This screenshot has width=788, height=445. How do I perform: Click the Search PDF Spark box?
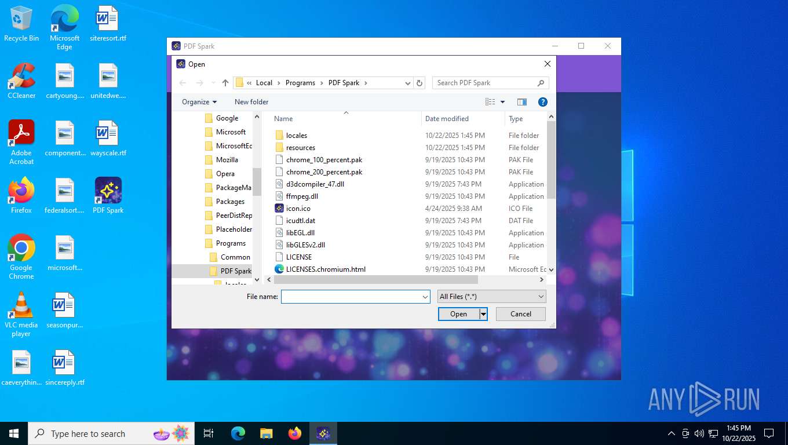tap(490, 83)
